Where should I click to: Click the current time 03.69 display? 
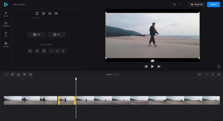(109, 75)
